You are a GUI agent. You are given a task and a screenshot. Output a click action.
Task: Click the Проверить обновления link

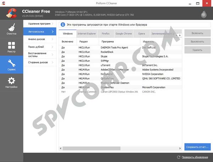[196, 157]
